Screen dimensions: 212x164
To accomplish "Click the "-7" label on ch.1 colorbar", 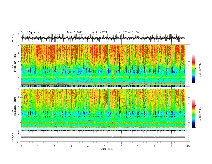I will click(x=198, y=83).
